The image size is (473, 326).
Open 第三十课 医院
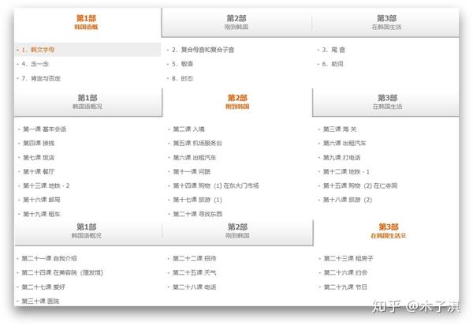coord(40,302)
